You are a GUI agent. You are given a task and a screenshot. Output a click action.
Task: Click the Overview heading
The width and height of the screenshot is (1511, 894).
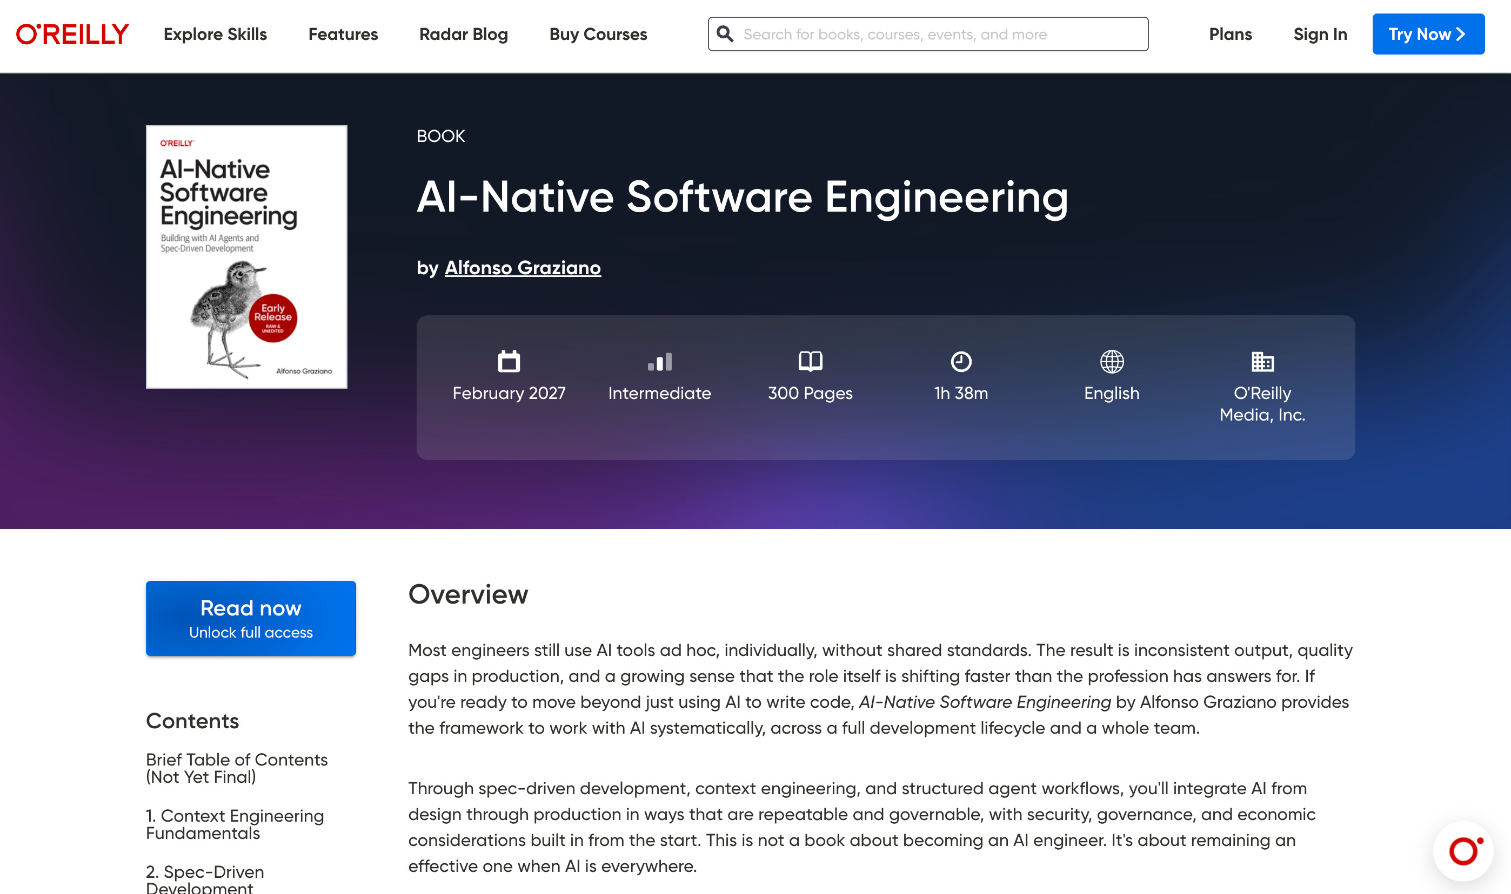click(x=468, y=594)
